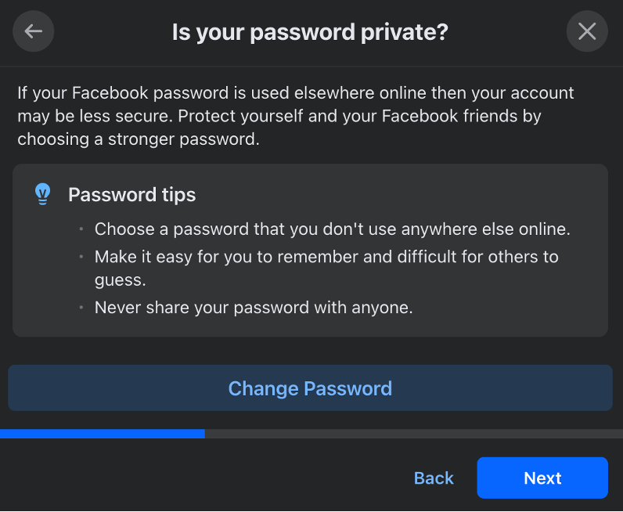Viewport: 623px width, 512px height.
Task: Go to the Next step
Action: pyautogui.click(x=542, y=478)
